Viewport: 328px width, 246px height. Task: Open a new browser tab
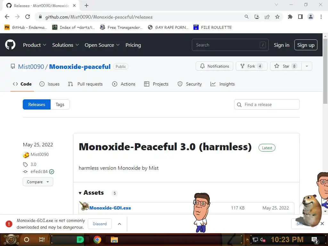[x=86, y=6]
